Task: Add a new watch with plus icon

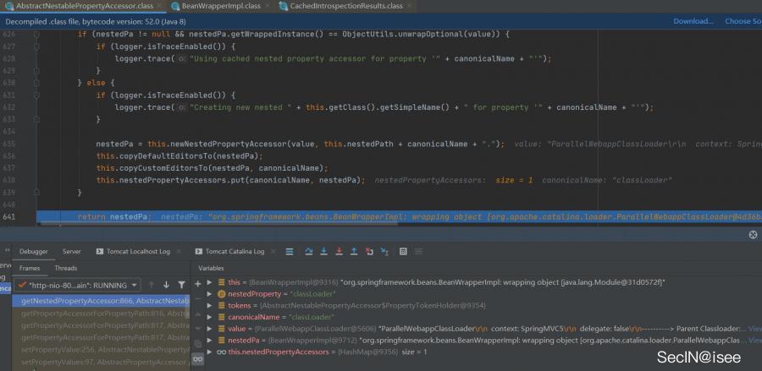Action: (198, 284)
